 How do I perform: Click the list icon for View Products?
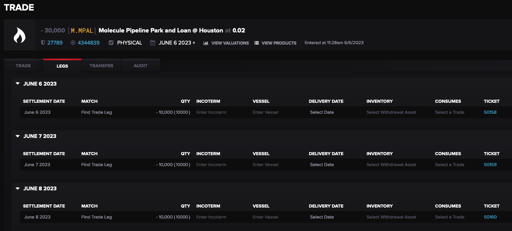tap(257, 43)
